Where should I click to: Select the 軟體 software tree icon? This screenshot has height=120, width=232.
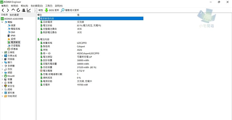[5, 83]
